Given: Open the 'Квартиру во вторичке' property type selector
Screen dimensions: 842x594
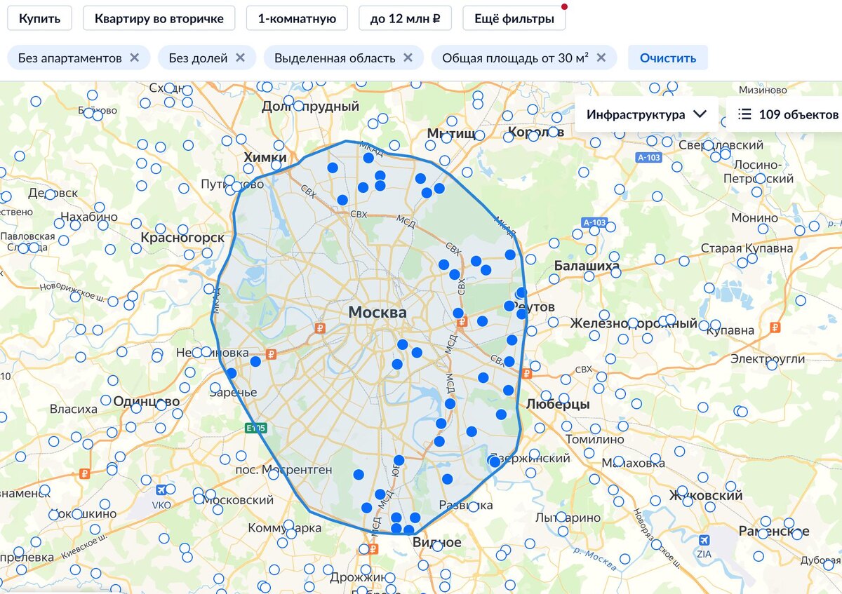Looking at the screenshot, I should point(159,18).
